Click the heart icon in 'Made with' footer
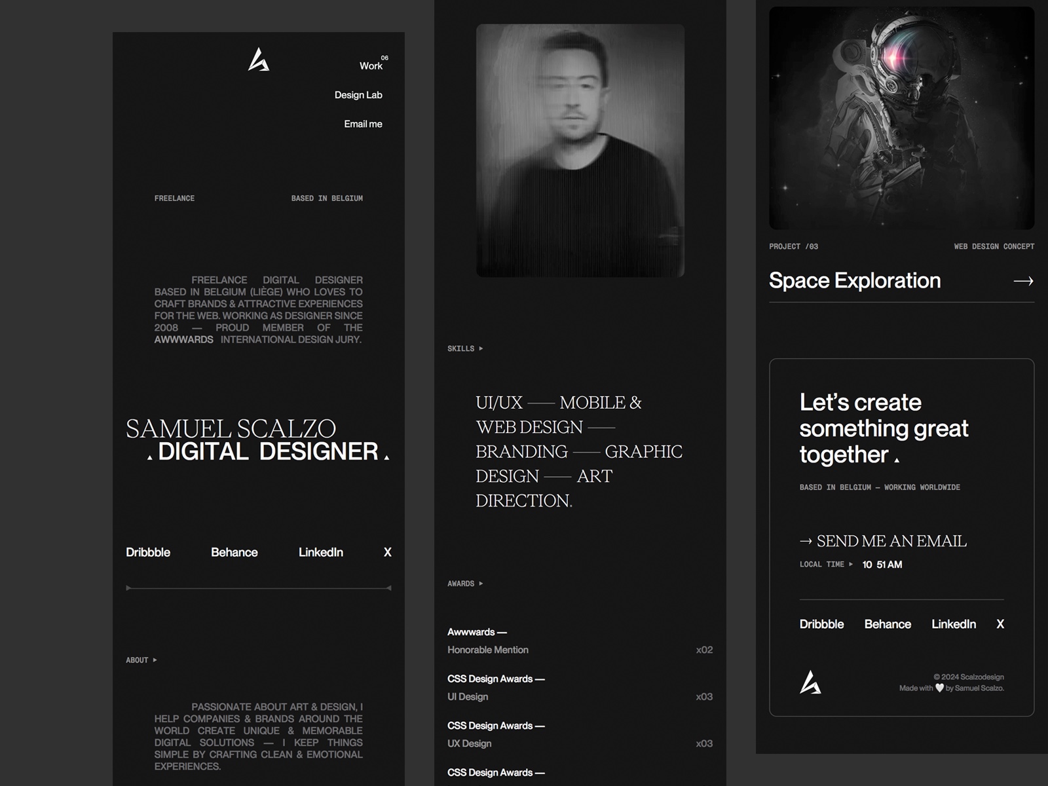 tap(939, 688)
